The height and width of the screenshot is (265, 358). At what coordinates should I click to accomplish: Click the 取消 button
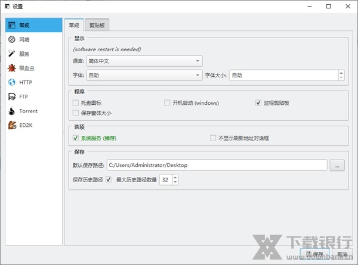coord(342,254)
